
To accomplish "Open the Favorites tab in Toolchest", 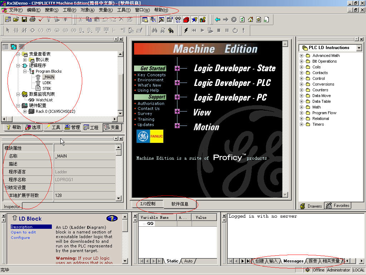I will pos(338,206).
